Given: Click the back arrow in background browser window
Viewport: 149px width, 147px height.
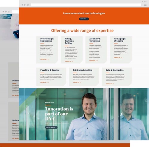Looking at the screenshot, I should coord(4,12).
